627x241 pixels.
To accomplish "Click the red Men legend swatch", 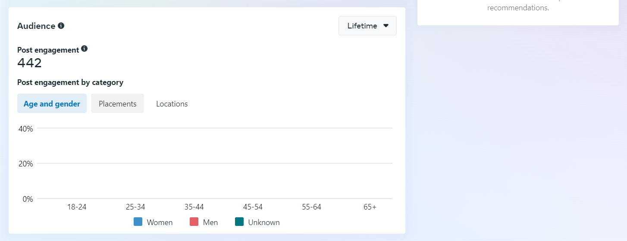I will (x=194, y=222).
